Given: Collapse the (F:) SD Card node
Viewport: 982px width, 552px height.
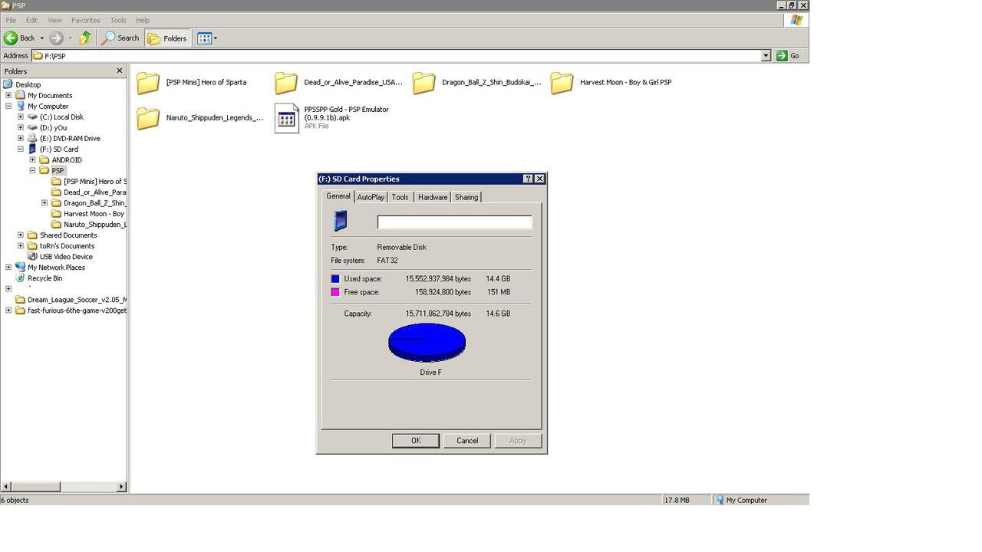Looking at the screenshot, I should pos(21,149).
